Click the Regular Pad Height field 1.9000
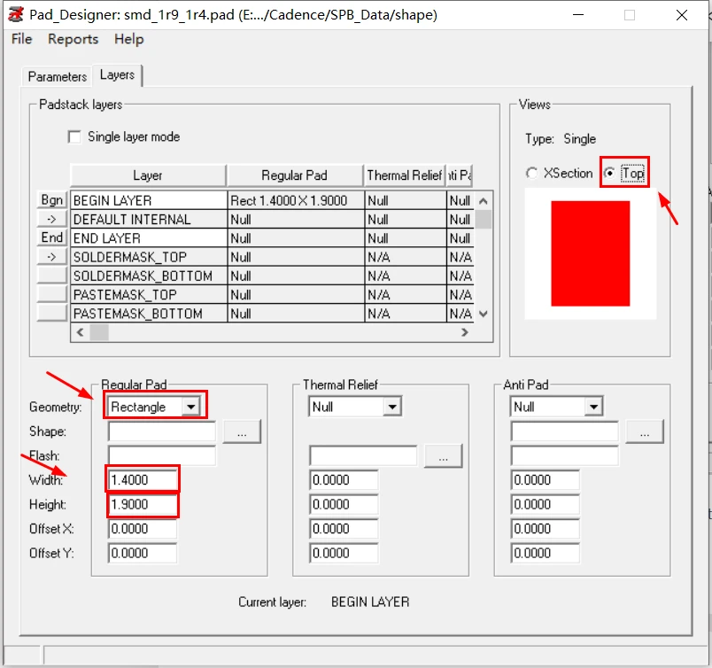 [x=143, y=504]
